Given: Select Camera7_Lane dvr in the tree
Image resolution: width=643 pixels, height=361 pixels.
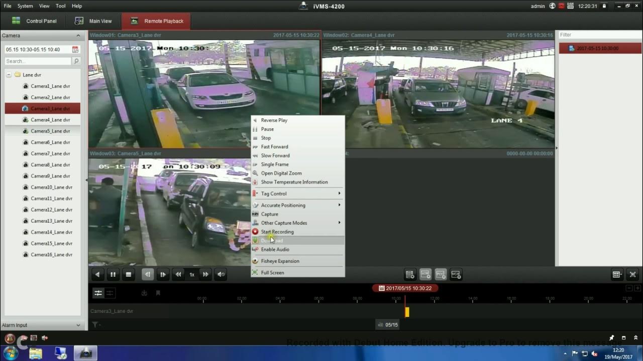Looking at the screenshot, I should [x=50, y=153].
